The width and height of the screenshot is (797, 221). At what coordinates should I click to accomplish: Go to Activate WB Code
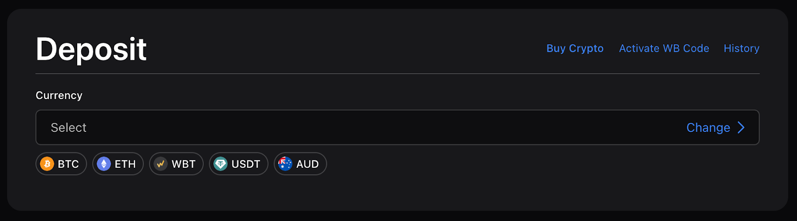coord(664,48)
